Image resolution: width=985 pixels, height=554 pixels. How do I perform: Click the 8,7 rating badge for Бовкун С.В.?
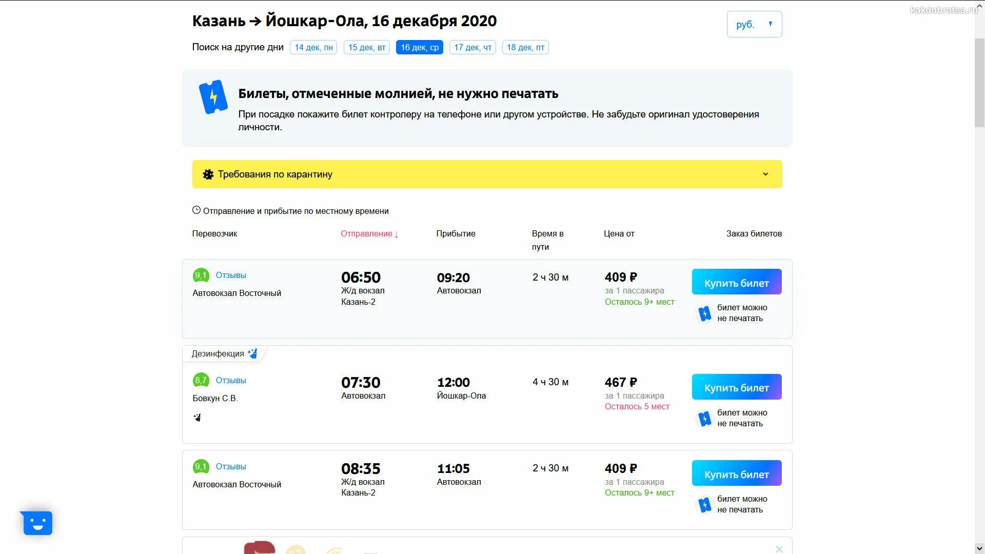(201, 381)
